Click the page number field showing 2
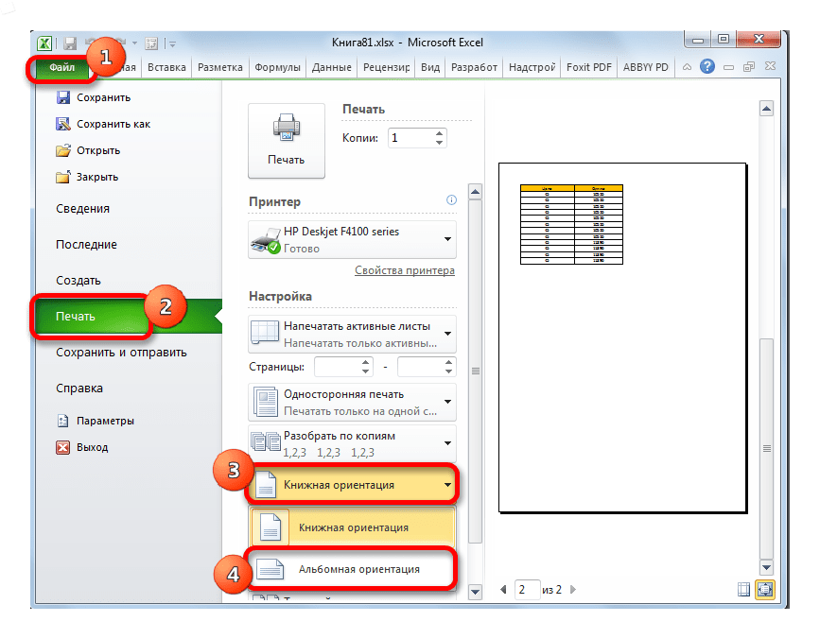Image resolution: width=820 pixels, height=639 pixels. coord(527,589)
